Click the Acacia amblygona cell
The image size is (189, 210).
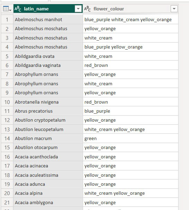click(48, 202)
